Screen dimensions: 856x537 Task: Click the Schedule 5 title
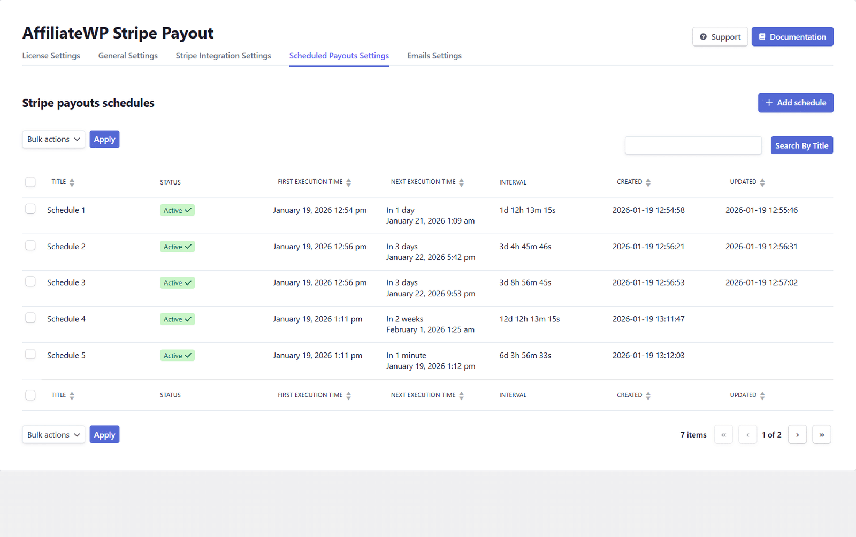click(x=66, y=355)
